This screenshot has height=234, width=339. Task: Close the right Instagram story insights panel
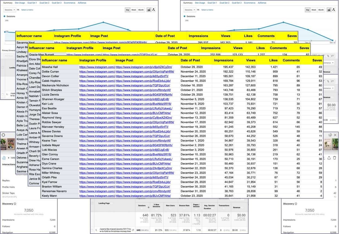pos(335,135)
